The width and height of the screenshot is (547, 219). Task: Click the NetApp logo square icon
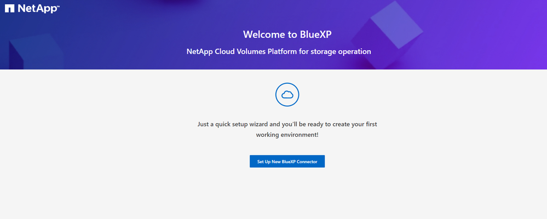pyautogui.click(x=9, y=9)
